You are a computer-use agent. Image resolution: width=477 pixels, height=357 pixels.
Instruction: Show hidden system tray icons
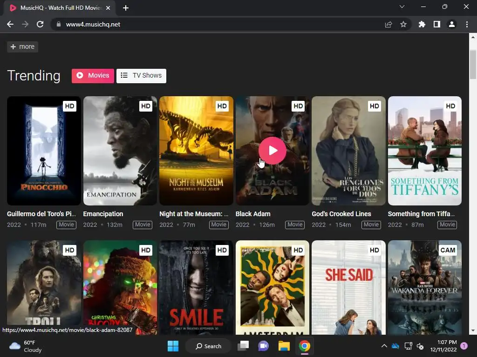click(x=384, y=346)
